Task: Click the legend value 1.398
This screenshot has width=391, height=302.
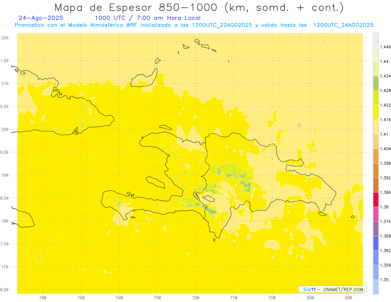Action: [x=385, y=163]
